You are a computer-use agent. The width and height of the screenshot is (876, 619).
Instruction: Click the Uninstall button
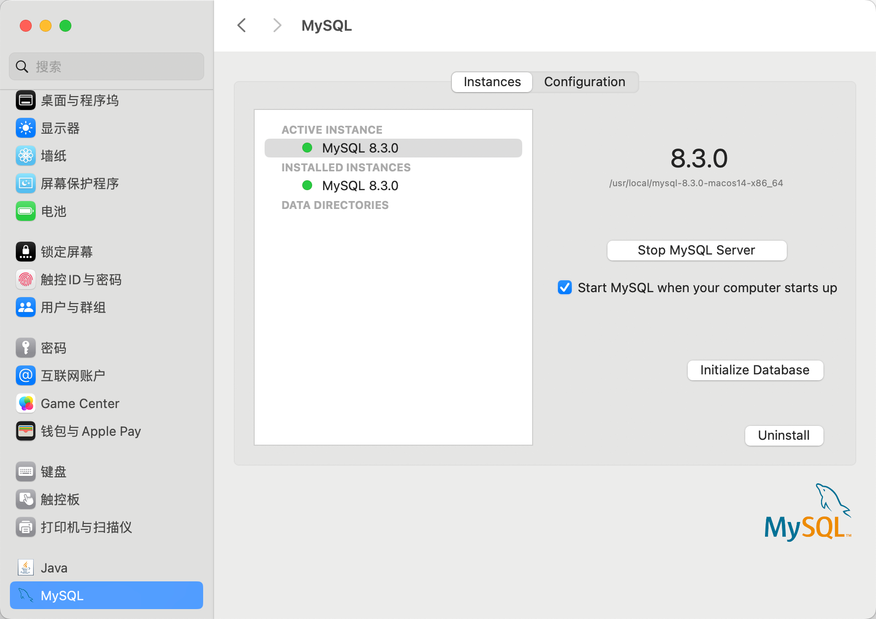pos(784,436)
